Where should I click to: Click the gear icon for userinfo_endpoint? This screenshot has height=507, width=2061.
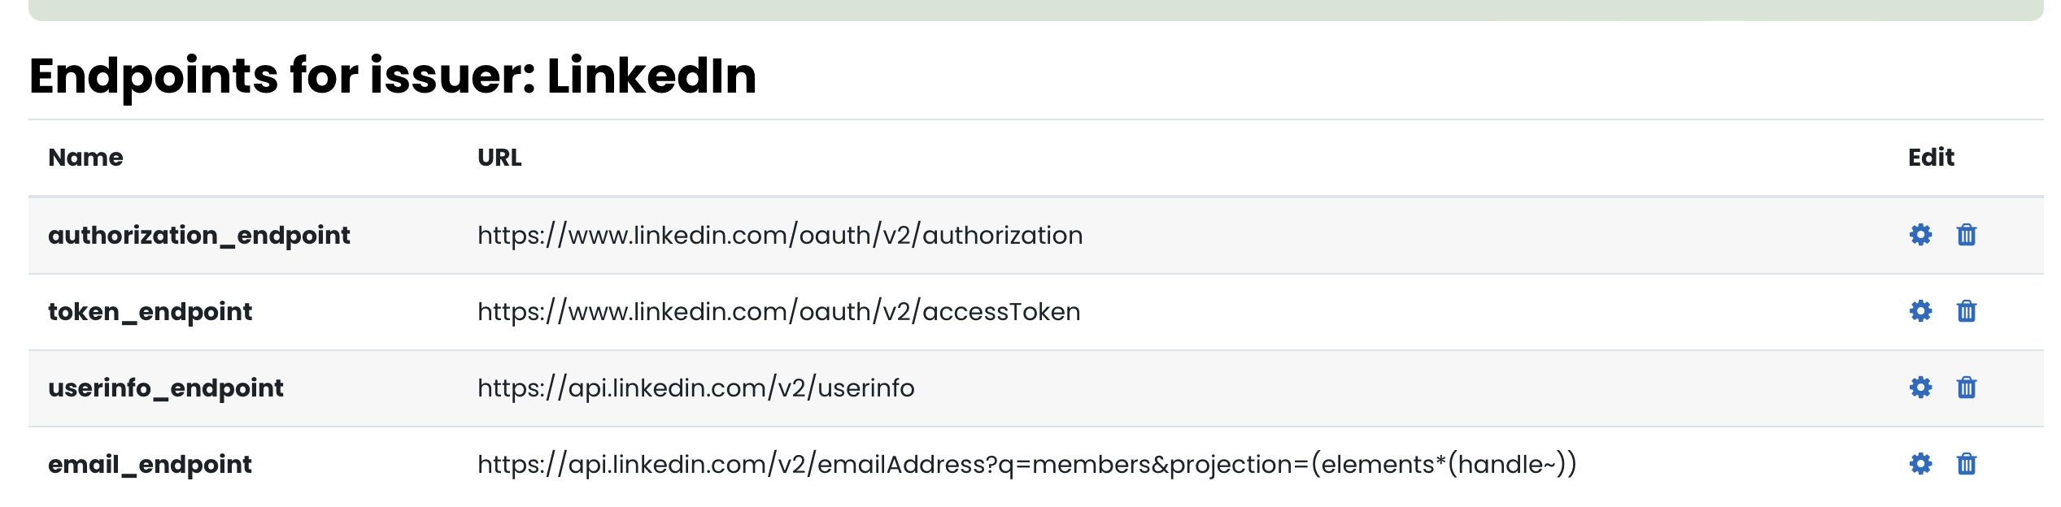coord(1920,388)
